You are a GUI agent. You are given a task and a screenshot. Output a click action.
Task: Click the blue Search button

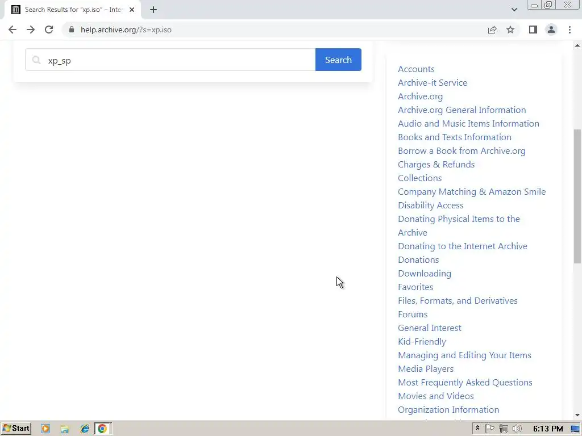tap(338, 60)
